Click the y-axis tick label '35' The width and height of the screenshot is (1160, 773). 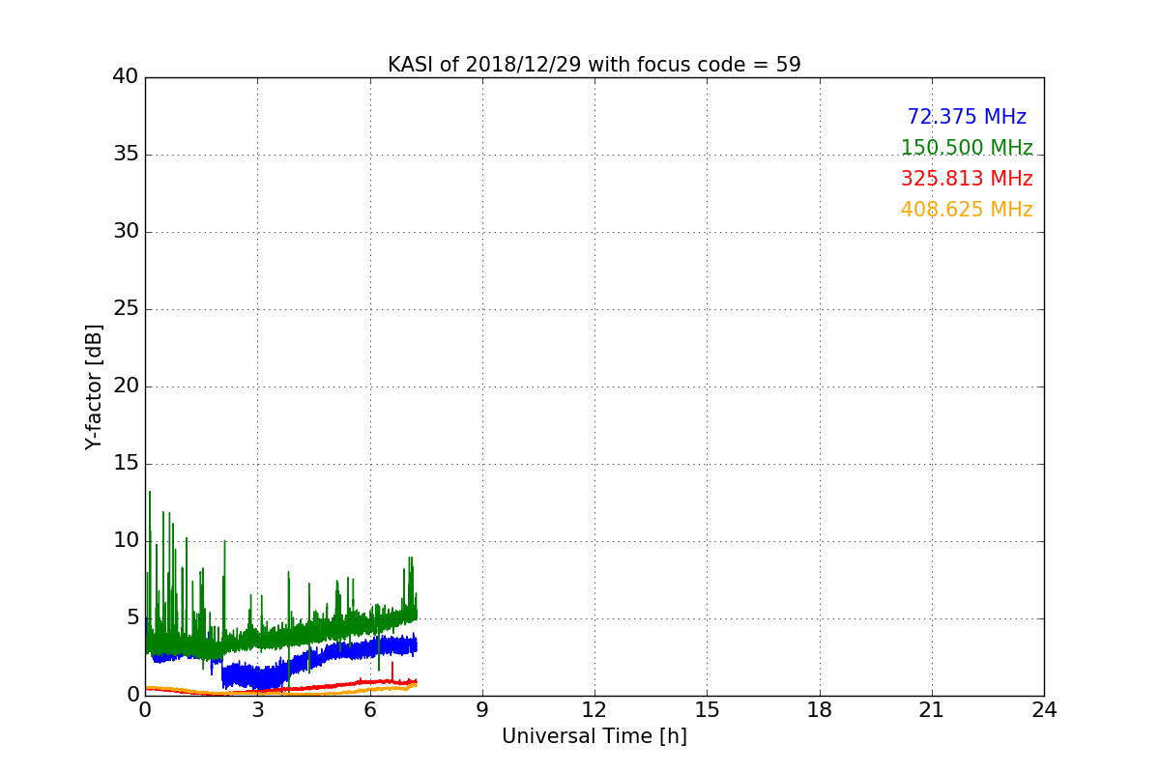[x=126, y=155]
